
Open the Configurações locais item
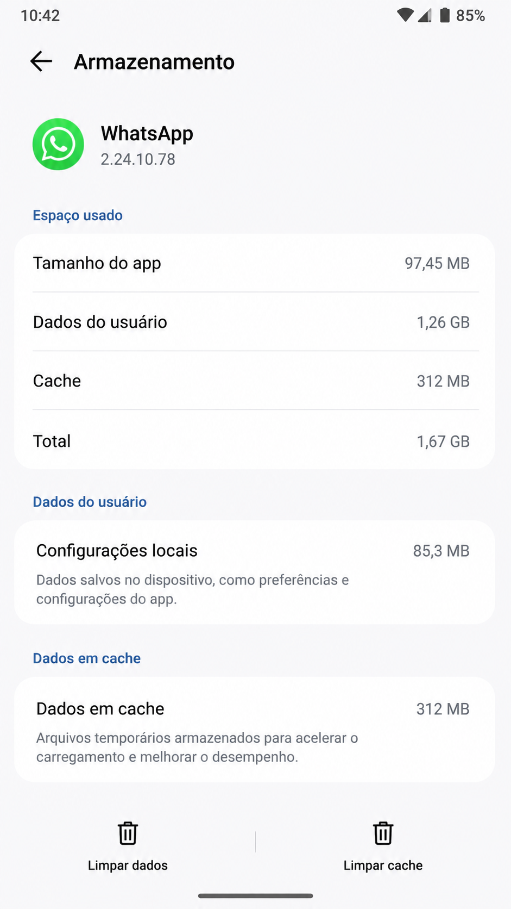255,572
